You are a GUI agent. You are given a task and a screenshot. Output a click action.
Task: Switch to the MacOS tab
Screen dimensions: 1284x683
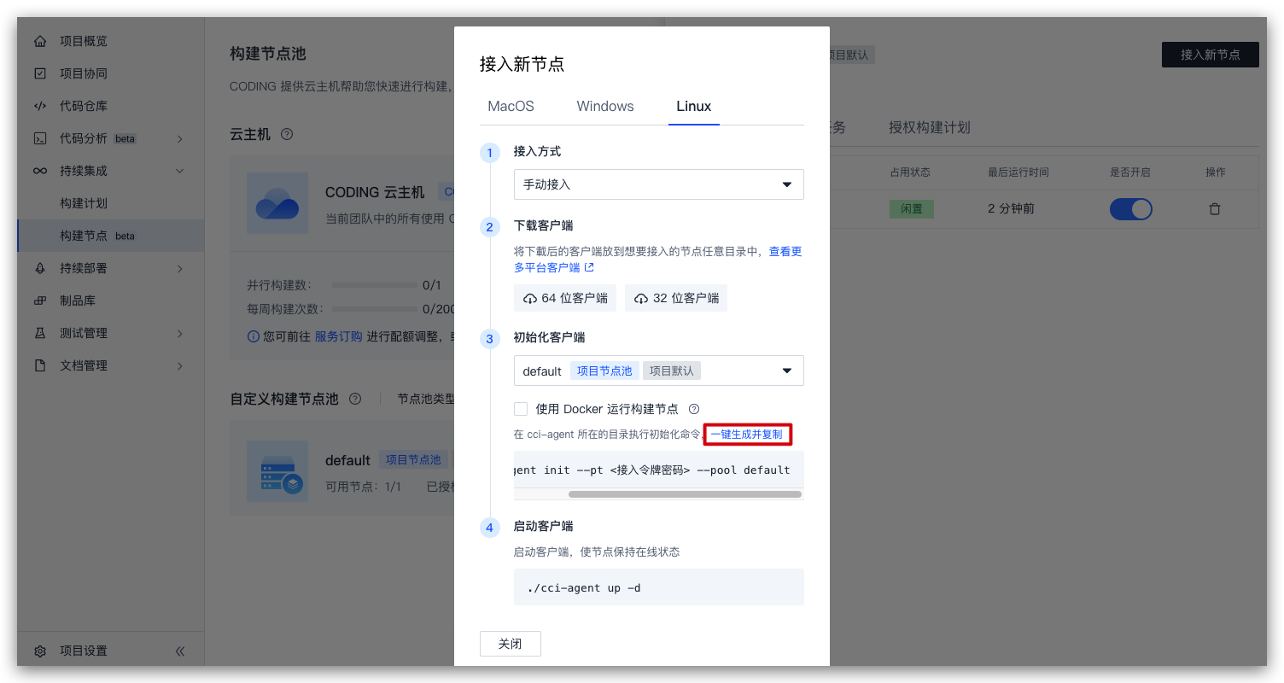click(x=511, y=106)
